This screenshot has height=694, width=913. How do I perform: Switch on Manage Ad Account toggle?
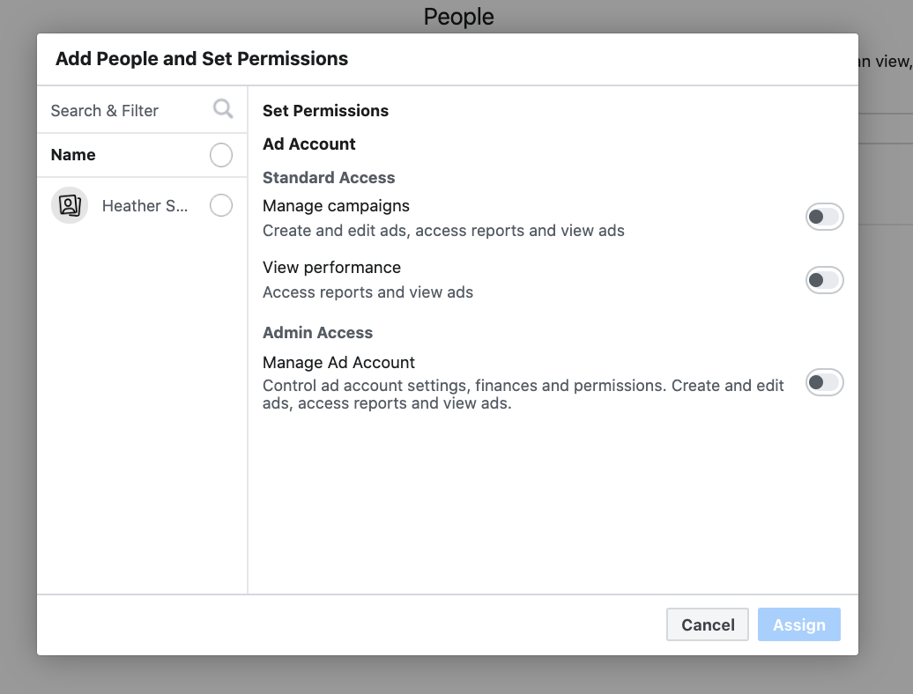(824, 382)
